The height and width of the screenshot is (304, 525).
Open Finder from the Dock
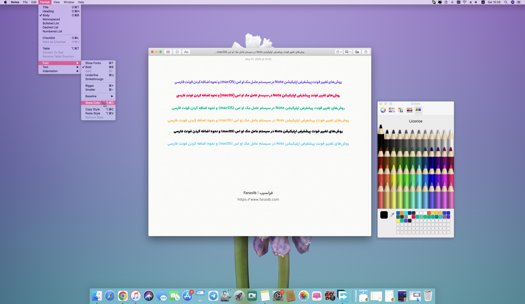[97, 296]
